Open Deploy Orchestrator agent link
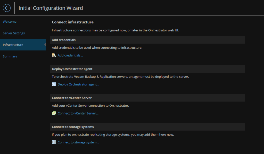 [78, 84]
